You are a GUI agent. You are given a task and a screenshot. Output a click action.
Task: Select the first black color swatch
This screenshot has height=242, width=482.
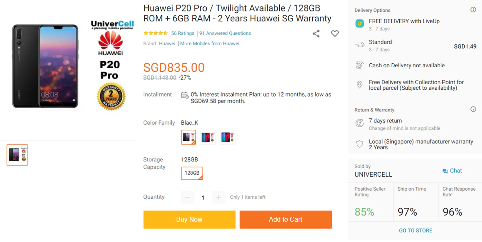[188, 137]
